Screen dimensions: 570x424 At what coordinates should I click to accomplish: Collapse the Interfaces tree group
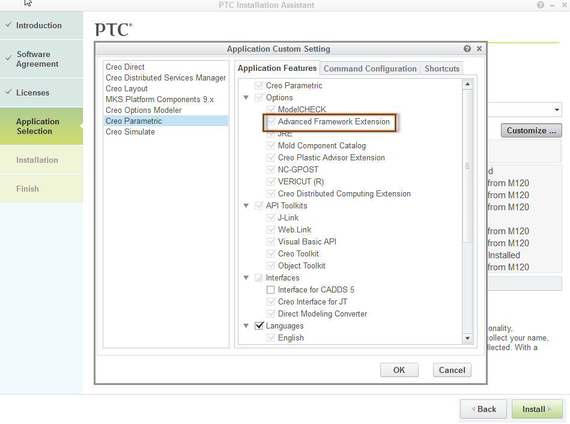(x=246, y=277)
